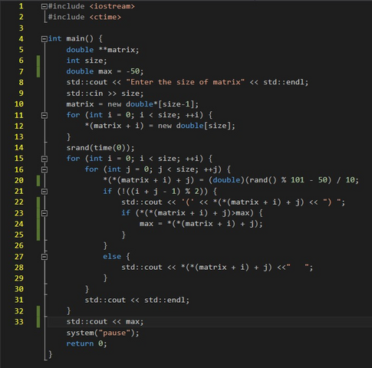Collapse the #include block on line 1
Image resolution: width=372 pixels, height=368 pixels.
coord(44,6)
